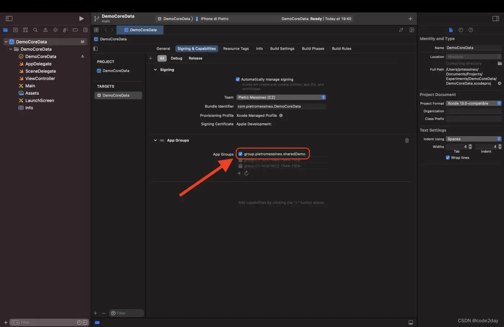Click the editor swap arrows icon
Image resolution: width=504 pixels, height=327 pixels.
[x=401, y=30]
